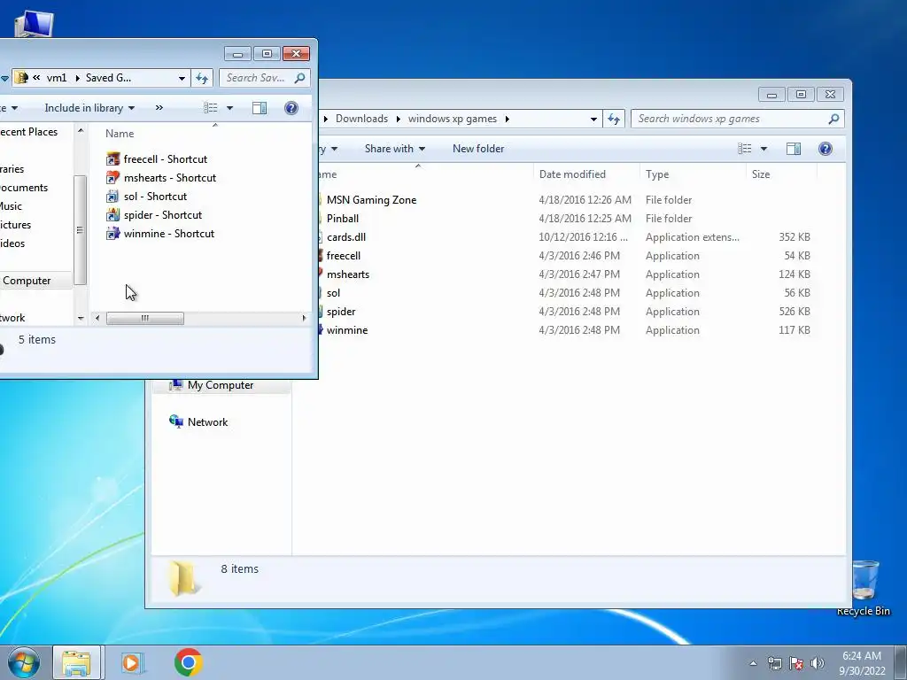Expand the arrow after Downloads breadcrumb

tap(398, 119)
